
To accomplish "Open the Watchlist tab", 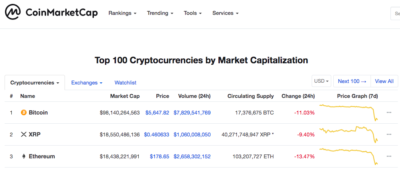I will (125, 83).
